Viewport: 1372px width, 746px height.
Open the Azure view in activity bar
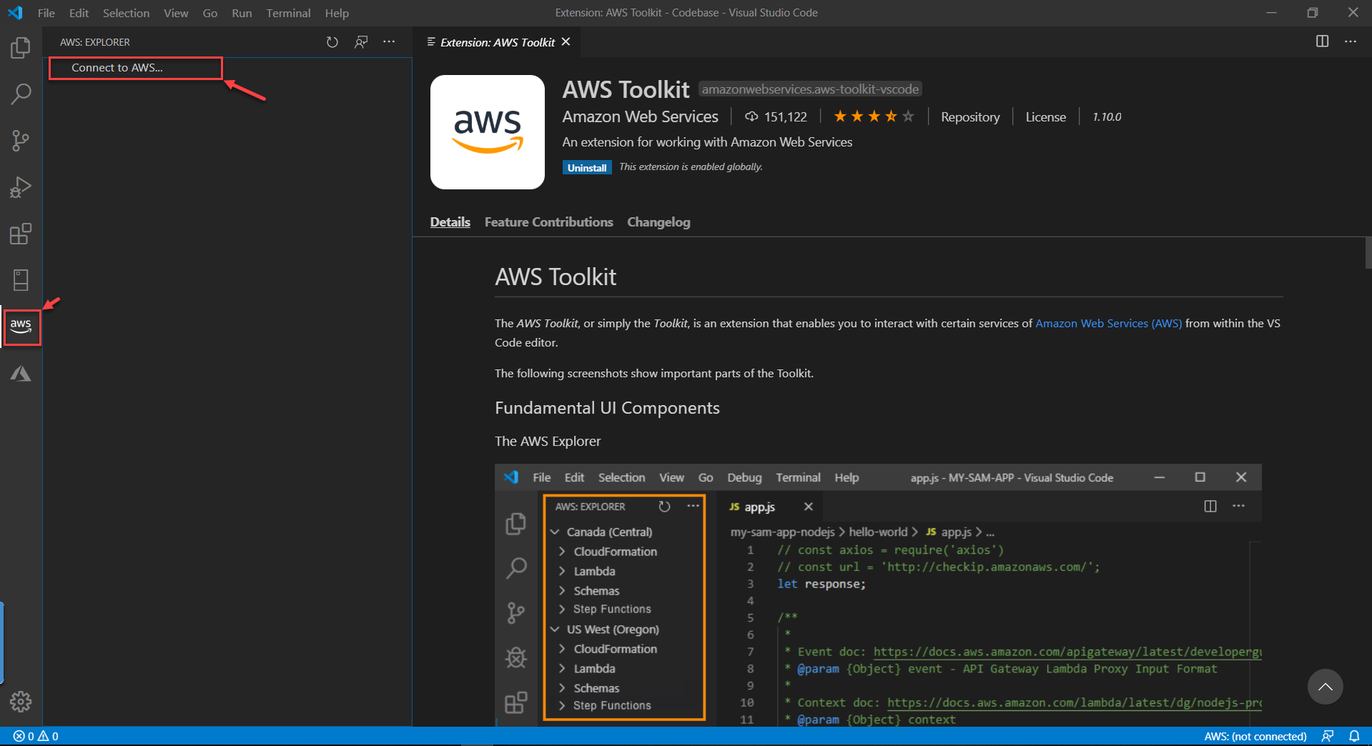click(21, 374)
